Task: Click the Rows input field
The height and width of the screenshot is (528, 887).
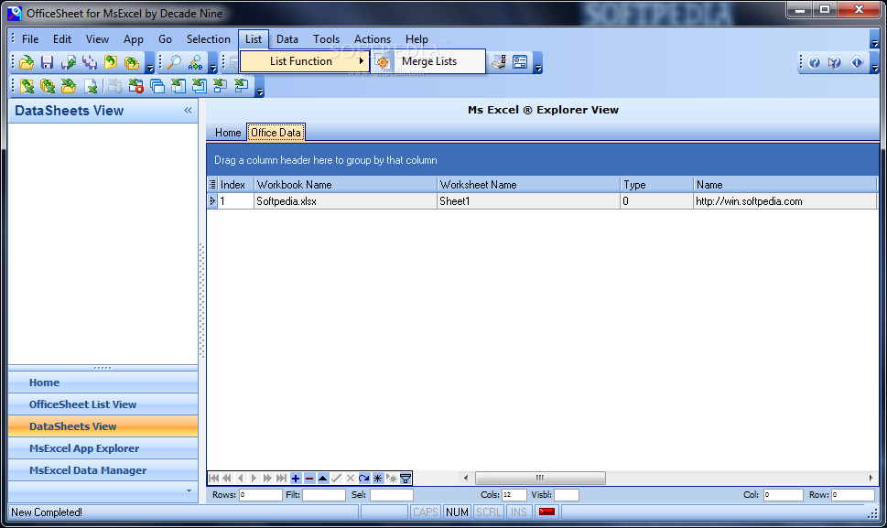Action: 260,495
